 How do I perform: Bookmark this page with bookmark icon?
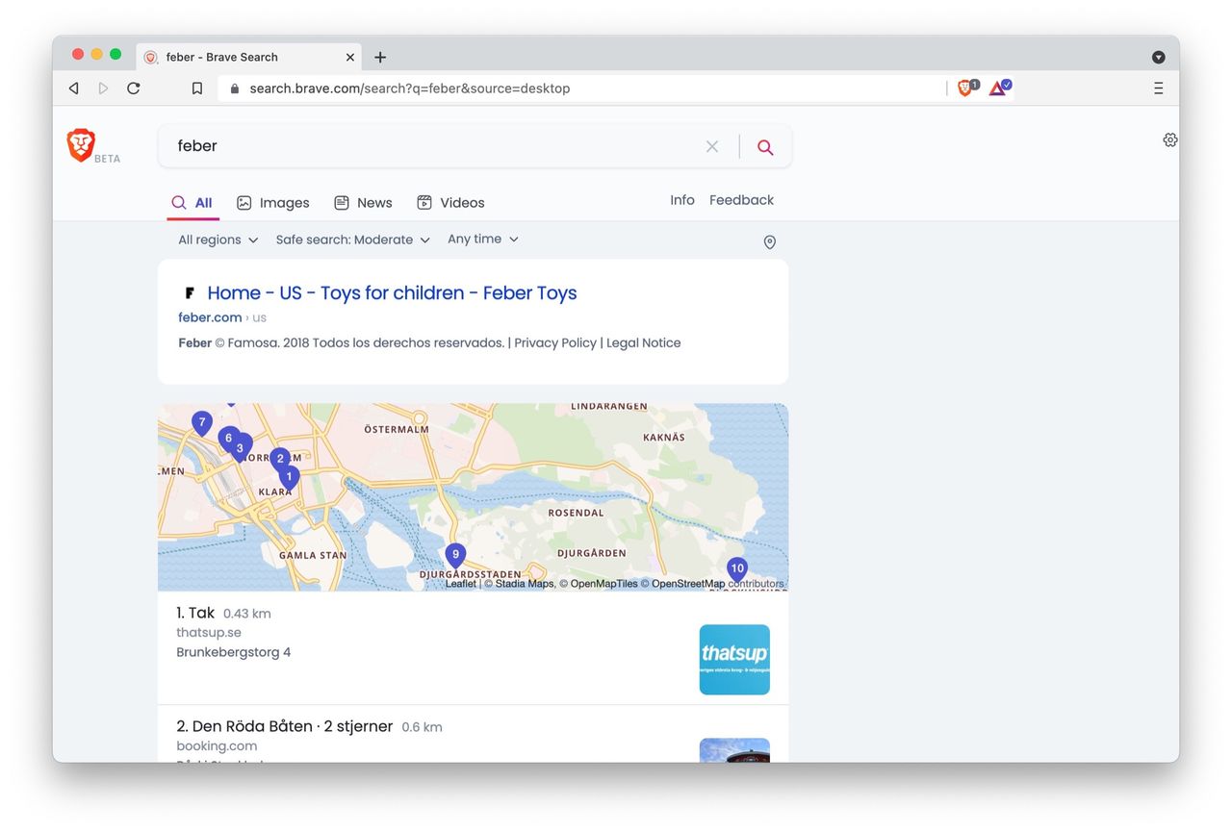pos(197,88)
